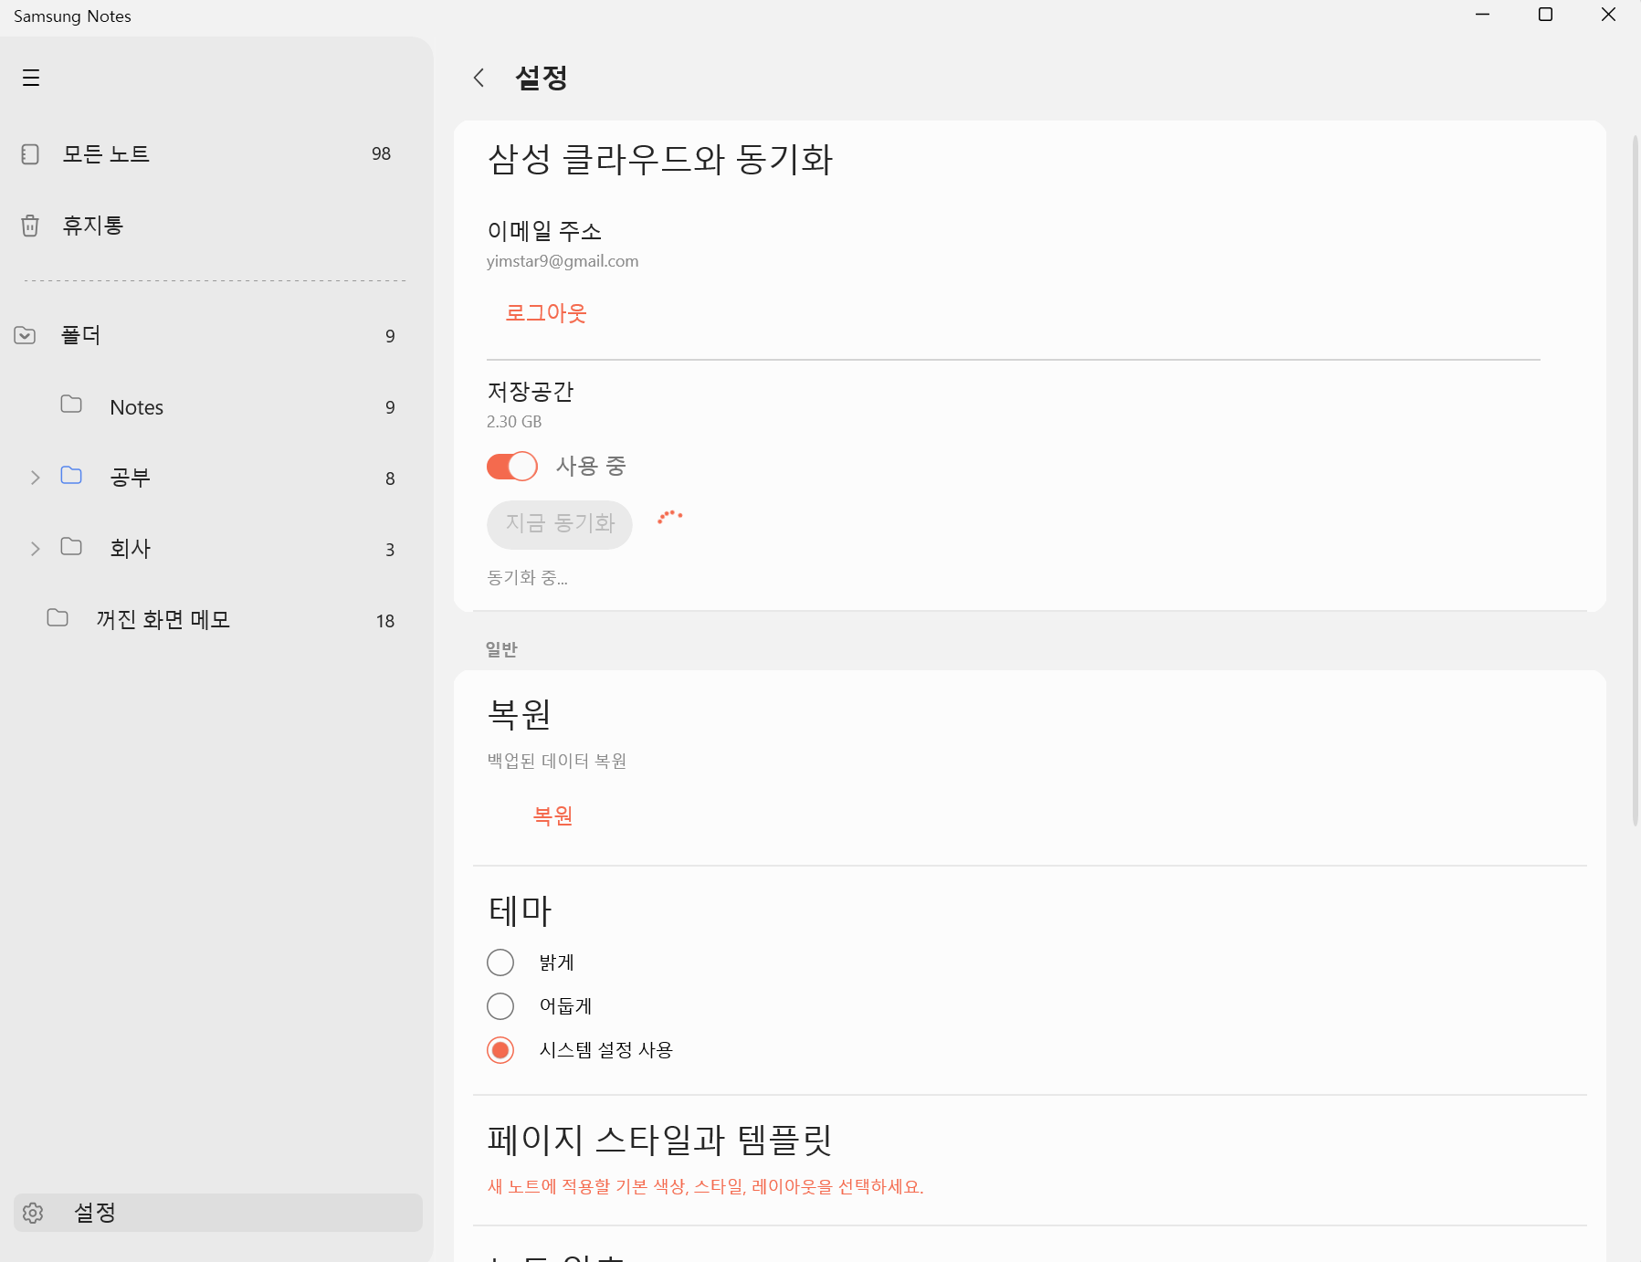Click the 동기화 중... status text

[x=527, y=577]
